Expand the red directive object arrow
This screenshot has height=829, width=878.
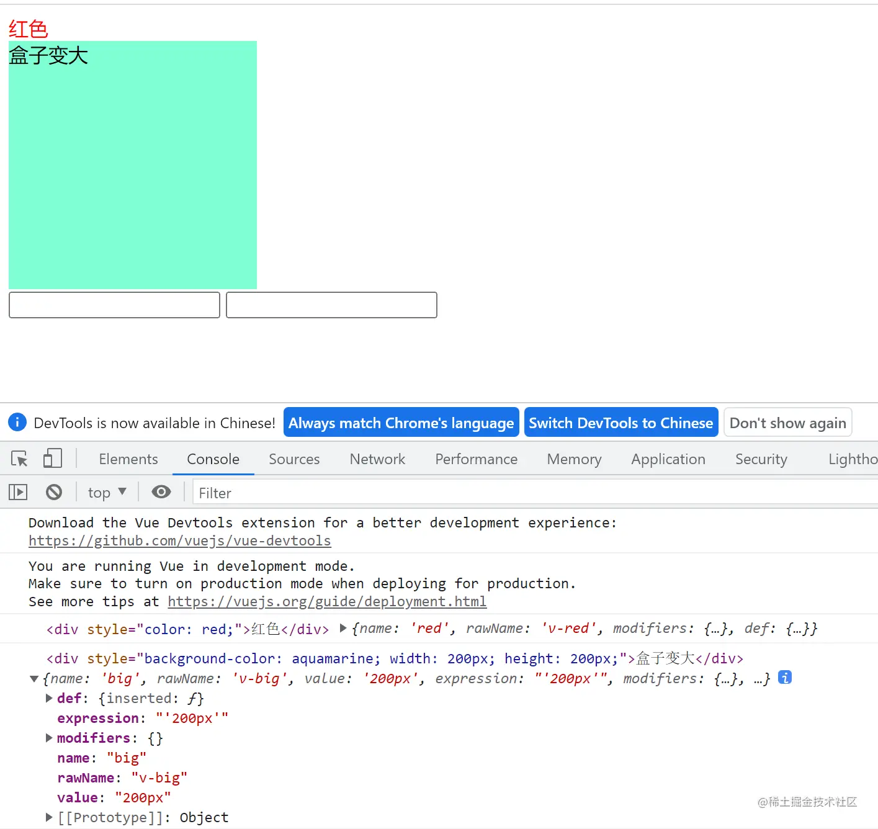coord(343,629)
